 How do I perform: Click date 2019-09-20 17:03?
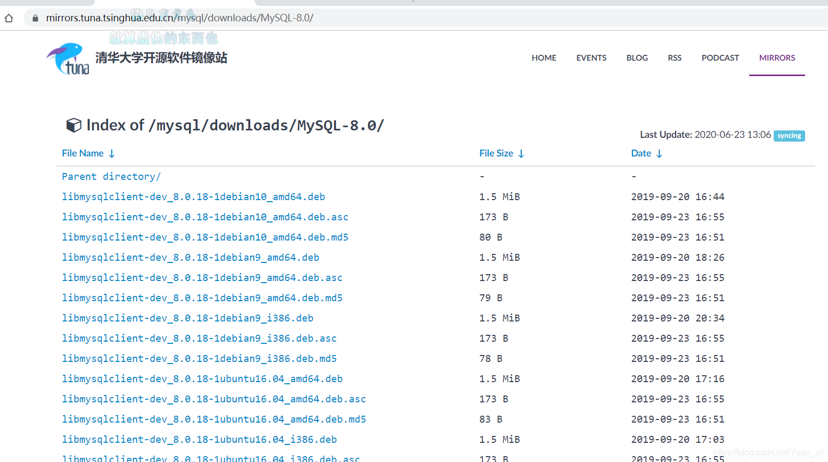click(x=678, y=440)
